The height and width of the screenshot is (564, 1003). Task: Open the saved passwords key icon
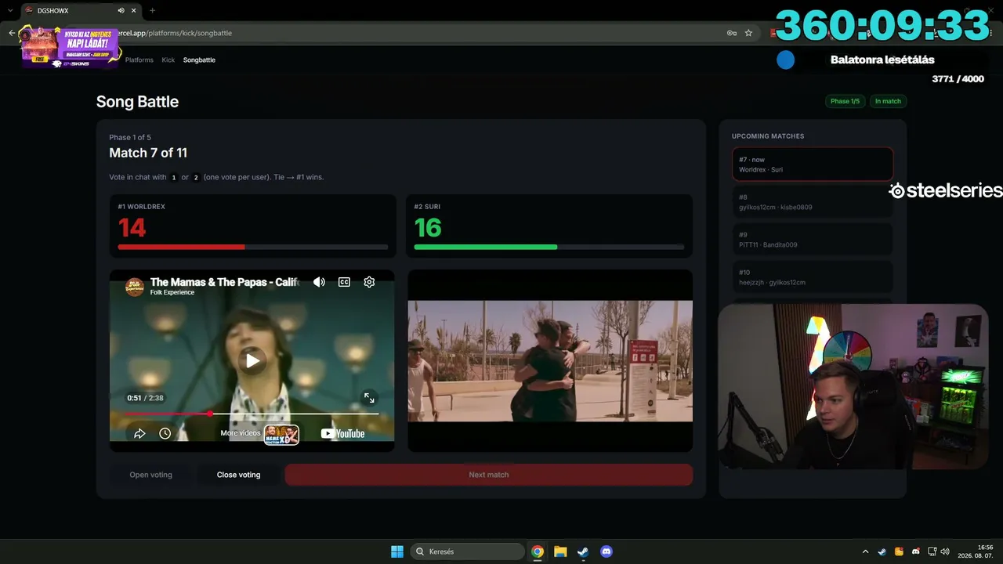pyautogui.click(x=731, y=33)
